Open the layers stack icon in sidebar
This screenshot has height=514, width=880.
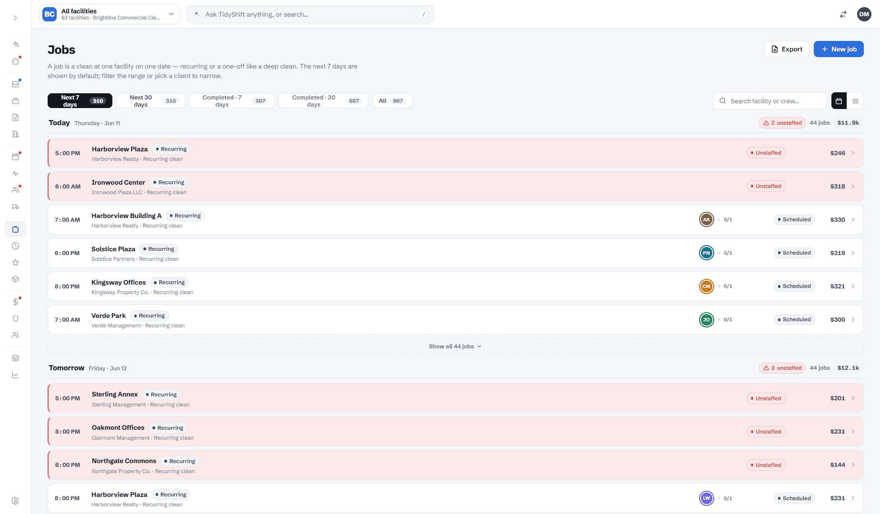[15, 358]
